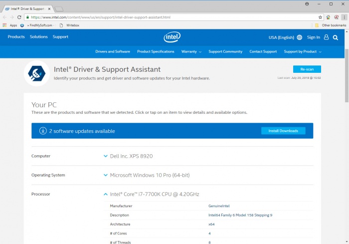The height and width of the screenshot is (244, 349).
Task: Click the globe language icon
Action: pos(299,37)
